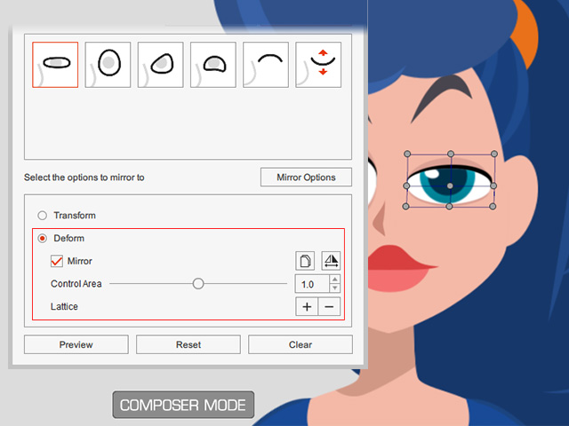Viewport: 569px width, 426px height.
Task: Click the Control Area slider handle
Action: click(198, 284)
